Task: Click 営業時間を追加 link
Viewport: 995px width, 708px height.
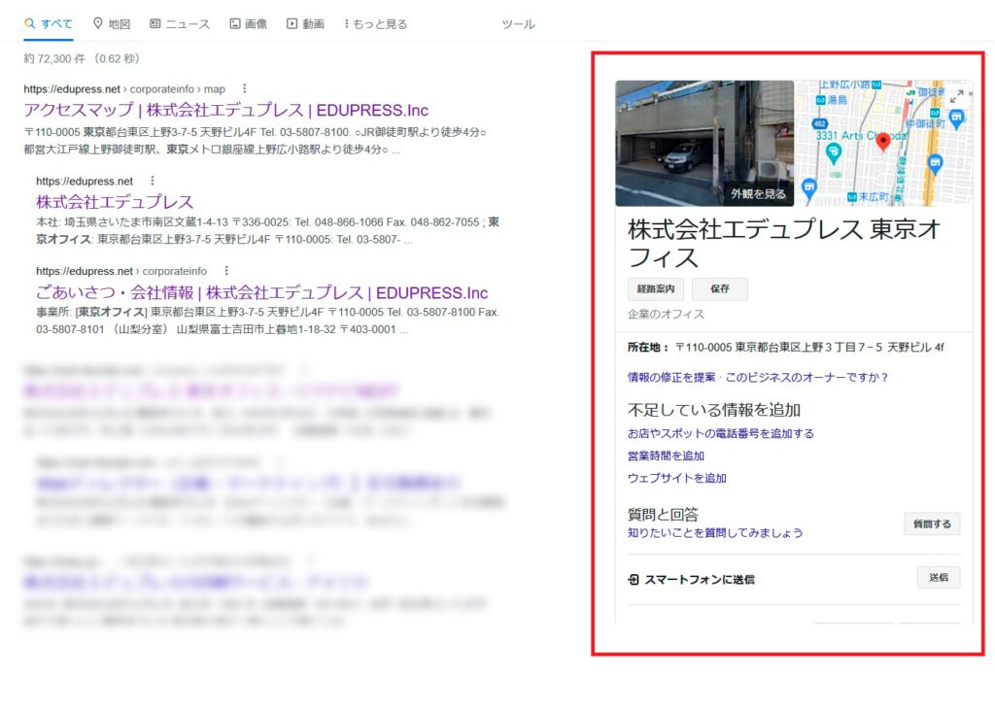Action: [x=666, y=455]
